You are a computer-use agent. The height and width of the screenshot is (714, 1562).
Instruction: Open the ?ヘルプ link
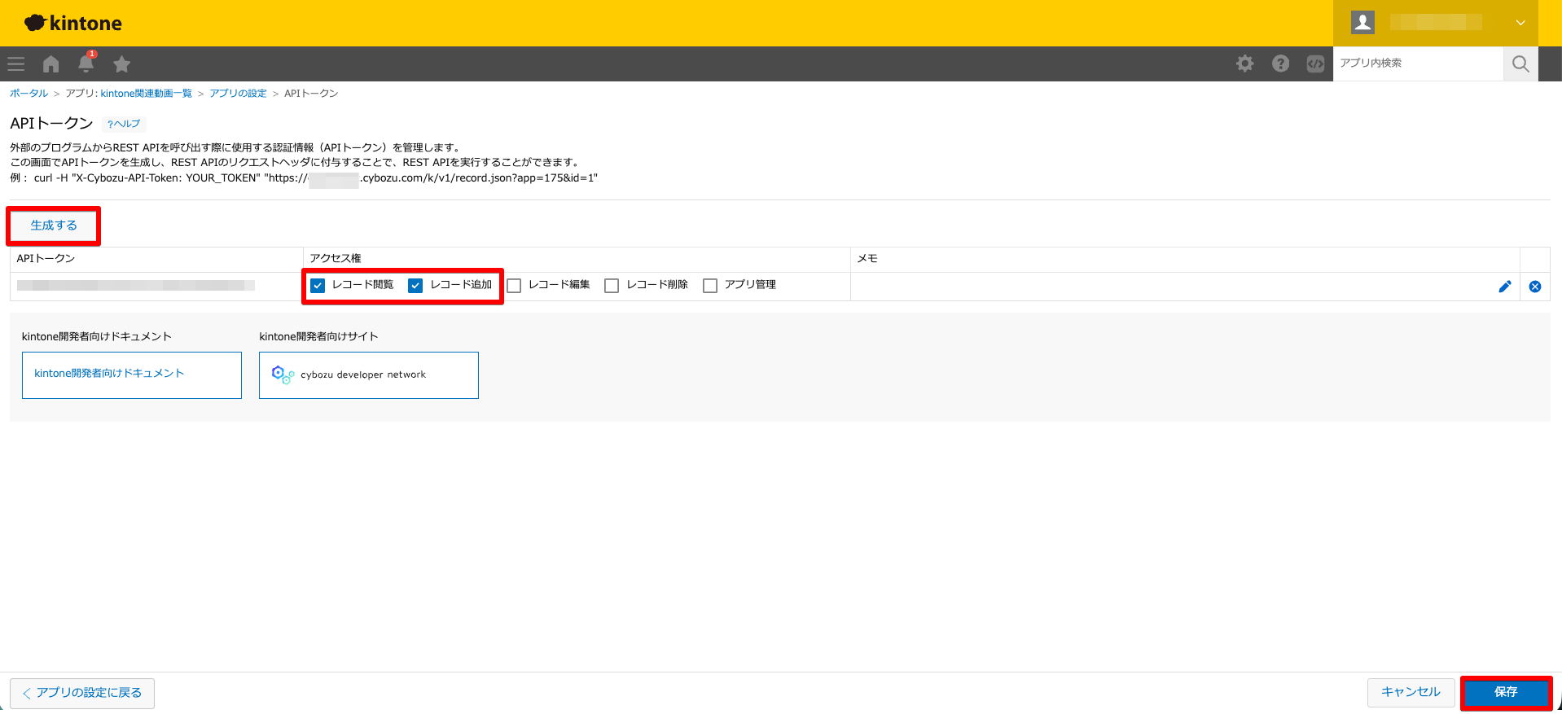[x=124, y=124]
